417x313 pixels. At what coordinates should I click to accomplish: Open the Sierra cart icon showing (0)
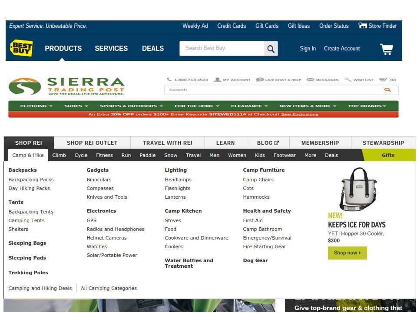point(383,80)
